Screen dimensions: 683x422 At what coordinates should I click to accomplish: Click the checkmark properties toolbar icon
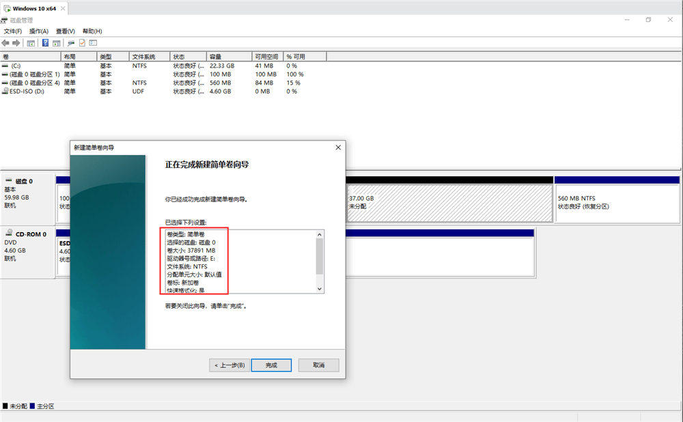[x=82, y=42]
